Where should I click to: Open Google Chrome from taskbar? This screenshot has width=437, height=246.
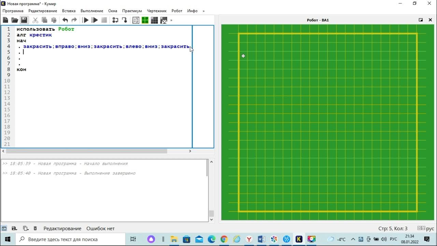tap(224, 239)
